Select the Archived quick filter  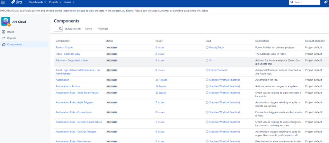102,29
